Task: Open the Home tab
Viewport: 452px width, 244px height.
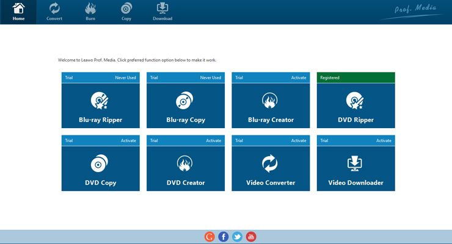Action: [x=18, y=12]
